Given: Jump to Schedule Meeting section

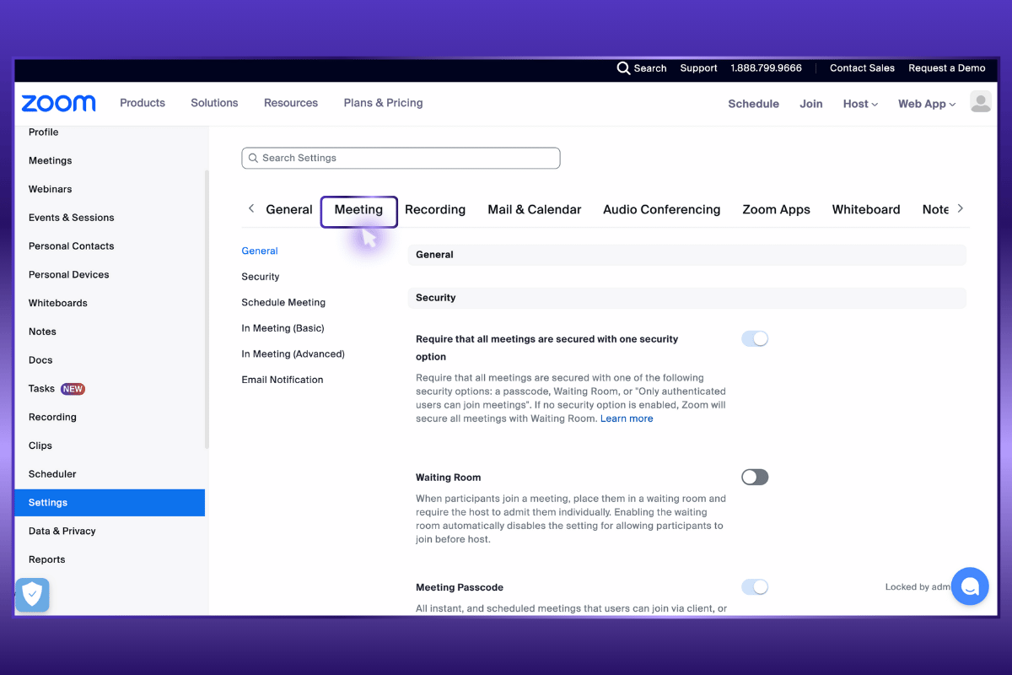Looking at the screenshot, I should (283, 302).
